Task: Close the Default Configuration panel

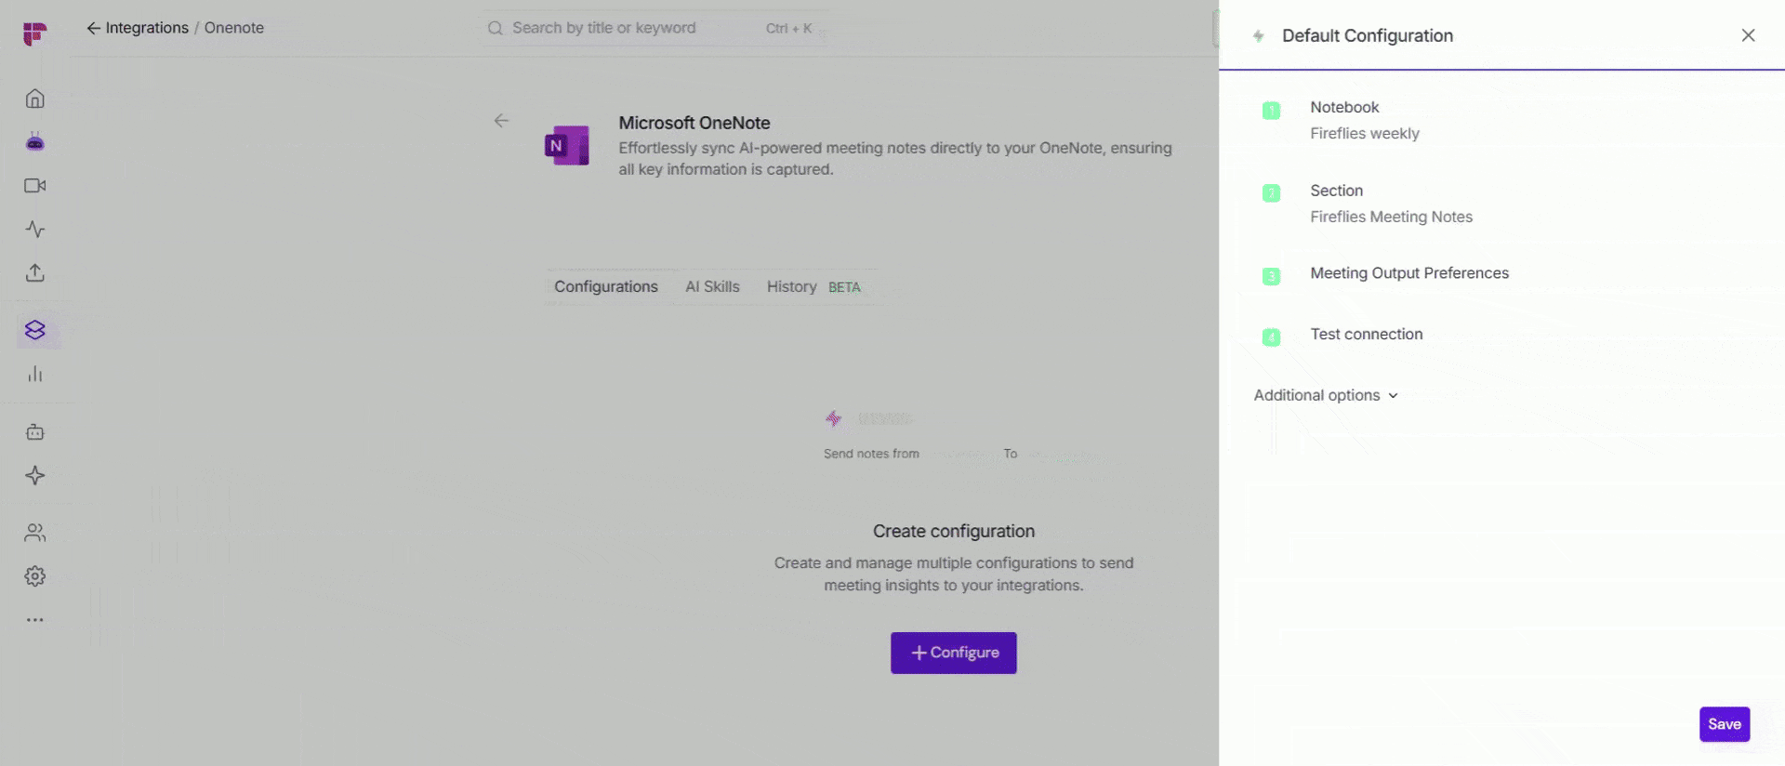Action: [1748, 35]
